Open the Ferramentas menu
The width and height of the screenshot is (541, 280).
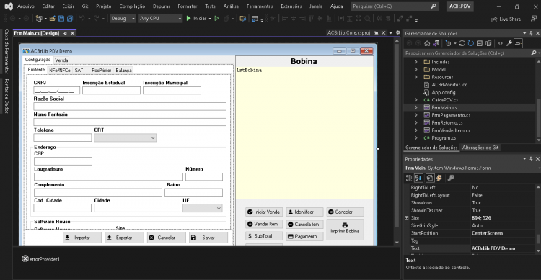(260, 6)
